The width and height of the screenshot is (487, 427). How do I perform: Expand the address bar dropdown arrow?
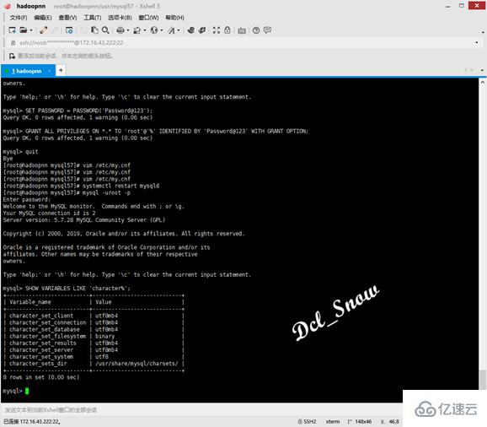[476, 42]
